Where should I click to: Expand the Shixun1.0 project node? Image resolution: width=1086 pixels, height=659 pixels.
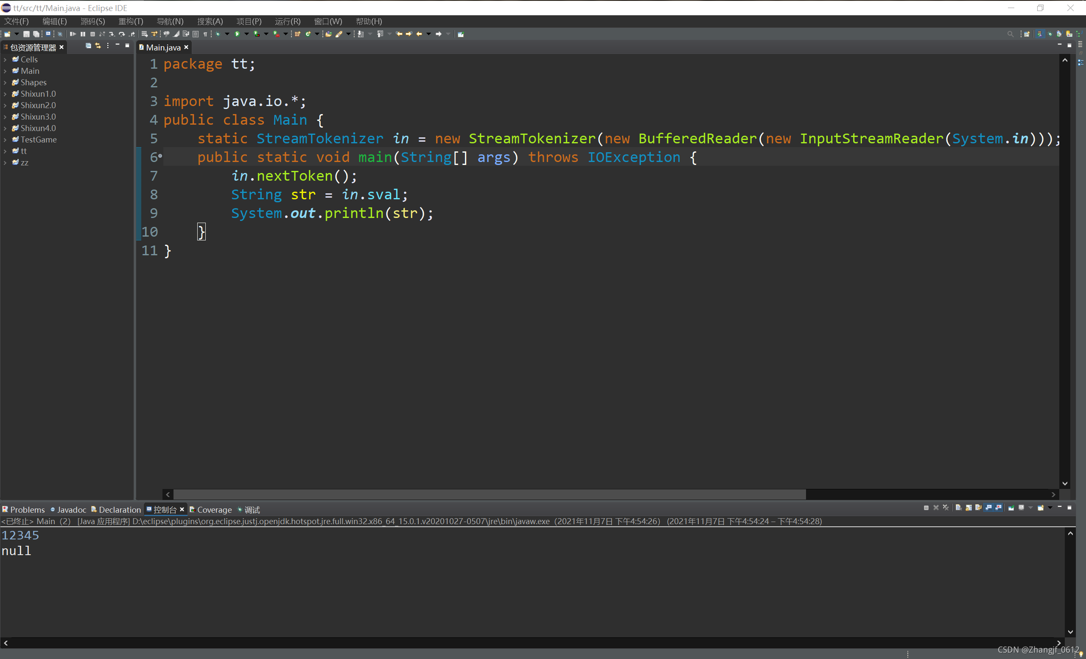click(6, 94)
